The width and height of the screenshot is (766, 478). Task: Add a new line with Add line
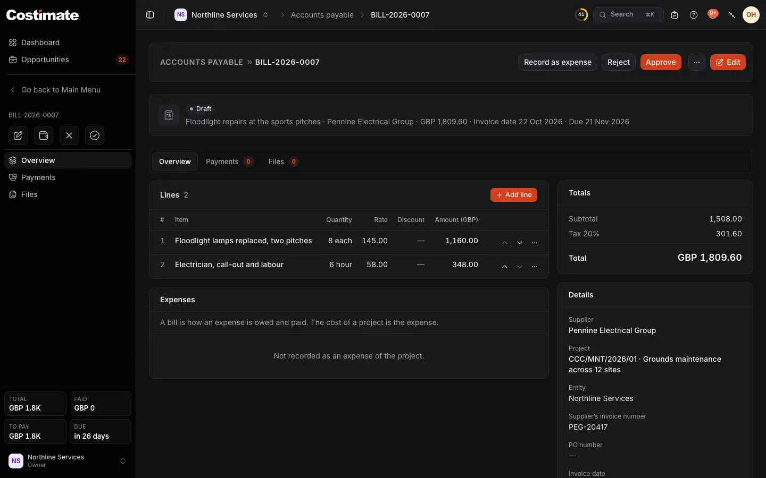[x=514, y=195]
